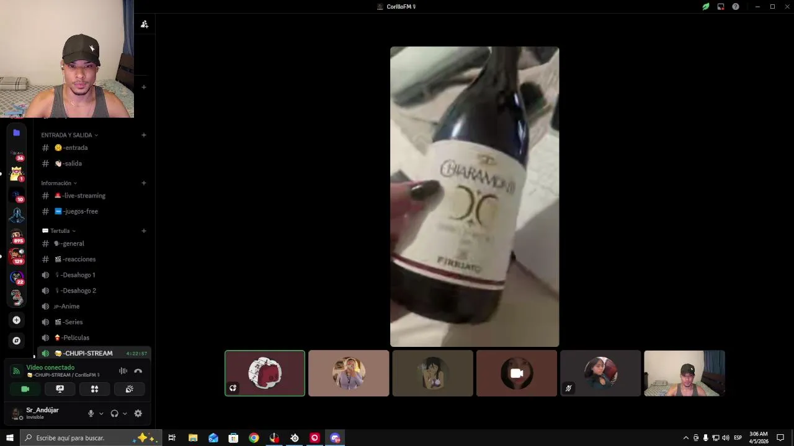Image resolution: width=794 pixels, height=446 pixels.
Task: Collapse the Información category
Action: click(59, 183)
